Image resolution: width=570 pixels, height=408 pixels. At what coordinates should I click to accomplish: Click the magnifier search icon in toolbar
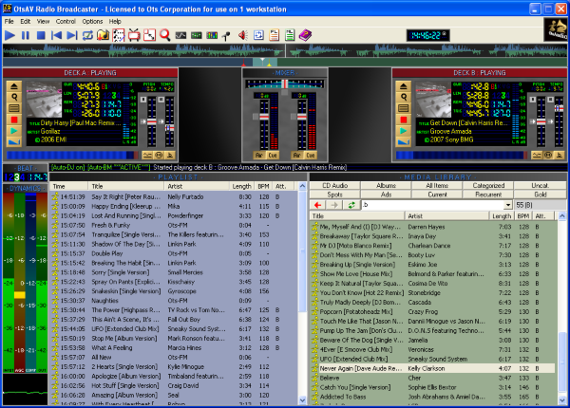coord(164,35)
